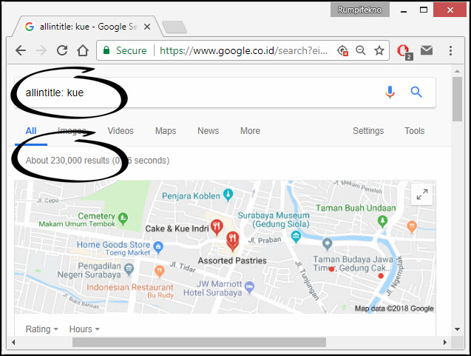Image resolution: width=471 pixels, height=356 pixels.
Task: Click the green Secure padlock
Action: (x=106, y=50)
